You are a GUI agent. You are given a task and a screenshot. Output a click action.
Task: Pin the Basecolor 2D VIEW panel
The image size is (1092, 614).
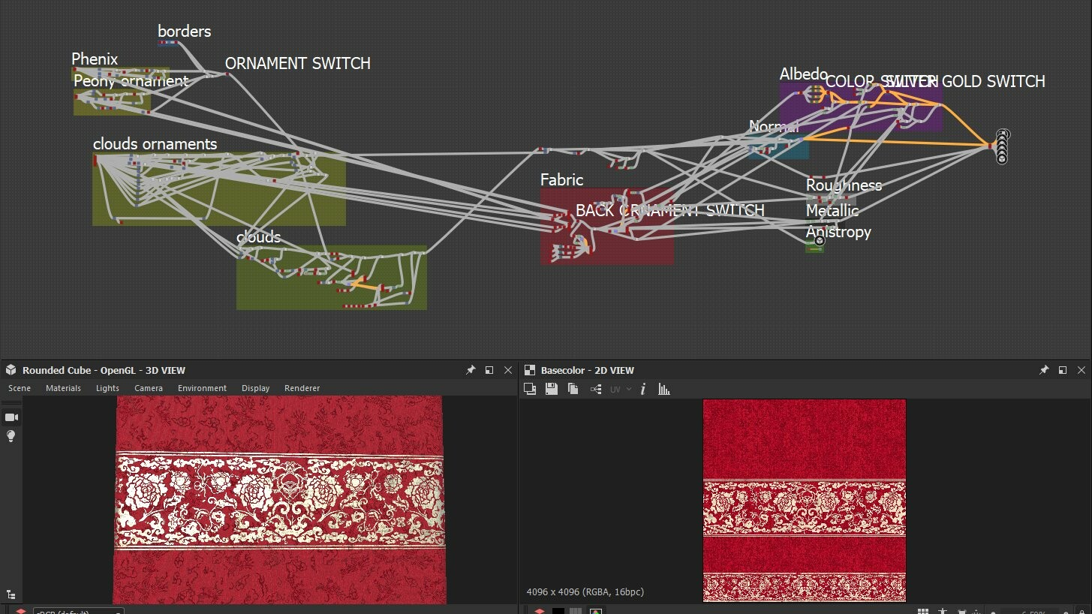coord(1043,369)
